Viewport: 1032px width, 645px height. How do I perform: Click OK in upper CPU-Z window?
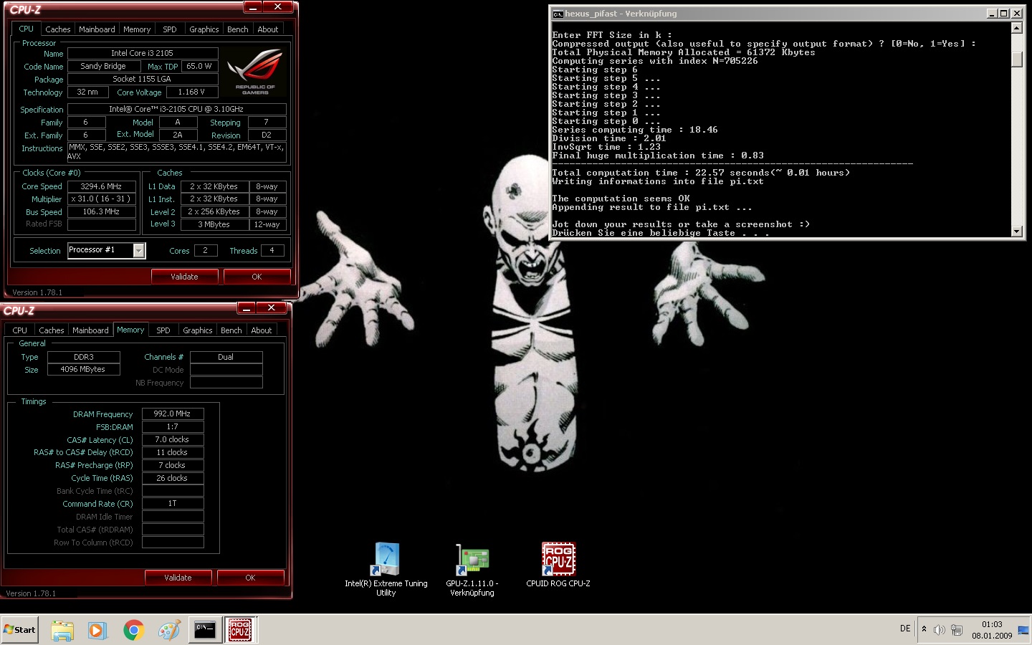(x=257, y=277)
